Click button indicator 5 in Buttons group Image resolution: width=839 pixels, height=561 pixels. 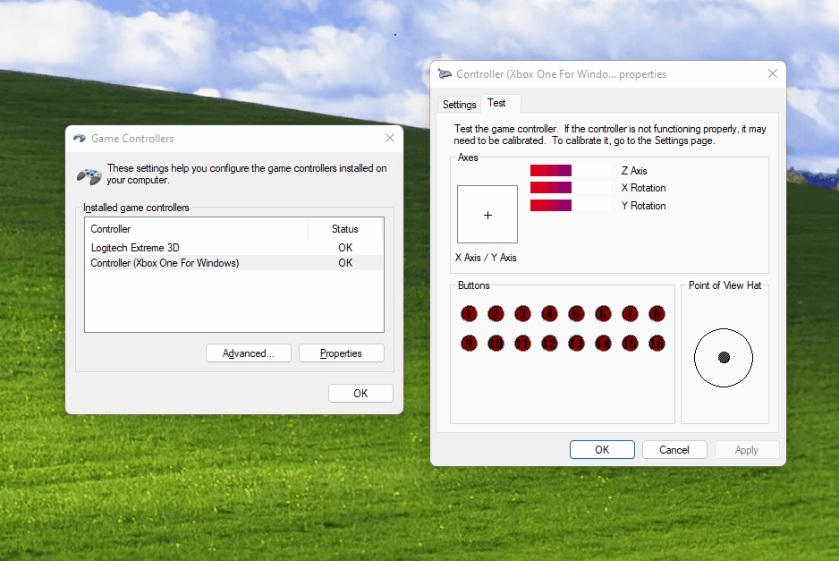(576, 314)
